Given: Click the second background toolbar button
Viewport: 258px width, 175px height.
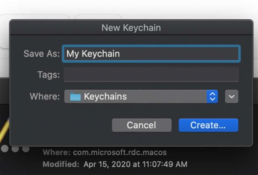Looking at the screenshot, I should click(93, 18).
